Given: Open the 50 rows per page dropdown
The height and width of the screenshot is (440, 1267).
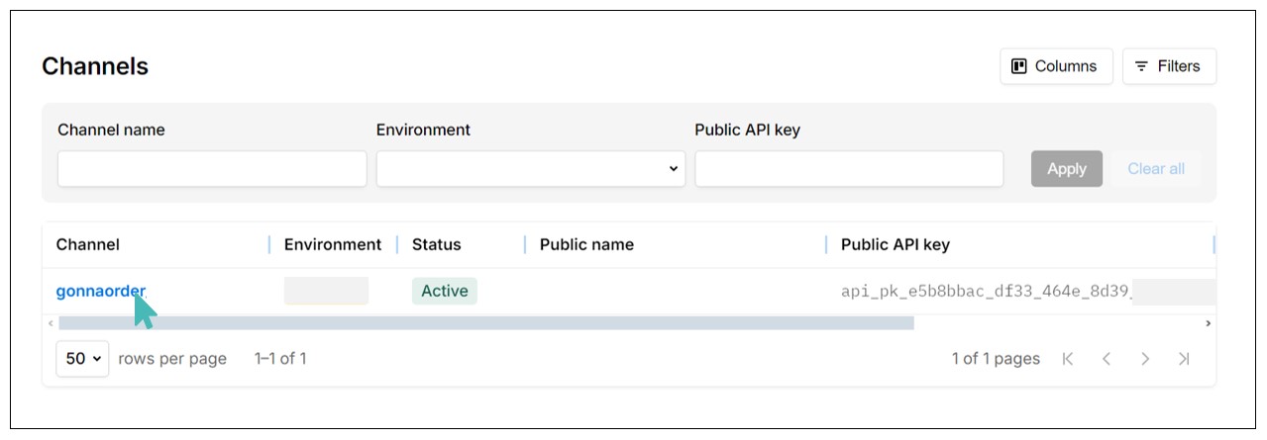Looking at the screenshot, I should (82, 359).
